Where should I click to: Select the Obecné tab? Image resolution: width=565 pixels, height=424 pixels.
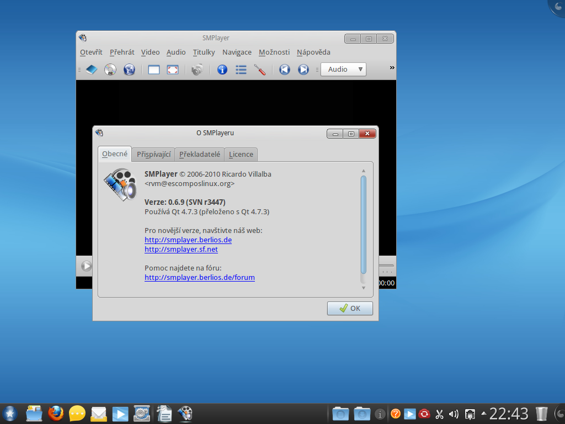tap(115, 154)
